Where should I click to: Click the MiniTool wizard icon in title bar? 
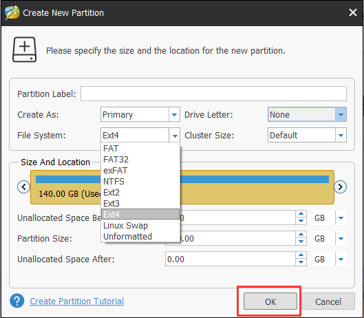point(12,12)
